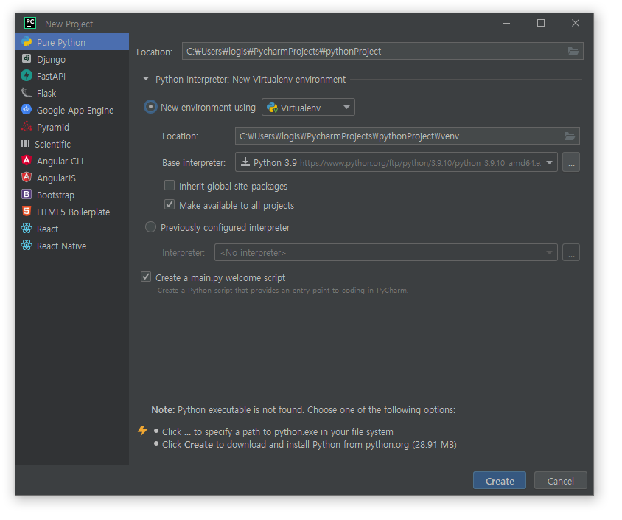622x520 pixels.
Task: Open the No interpreter dropdown
Action: tap(386, 252)
